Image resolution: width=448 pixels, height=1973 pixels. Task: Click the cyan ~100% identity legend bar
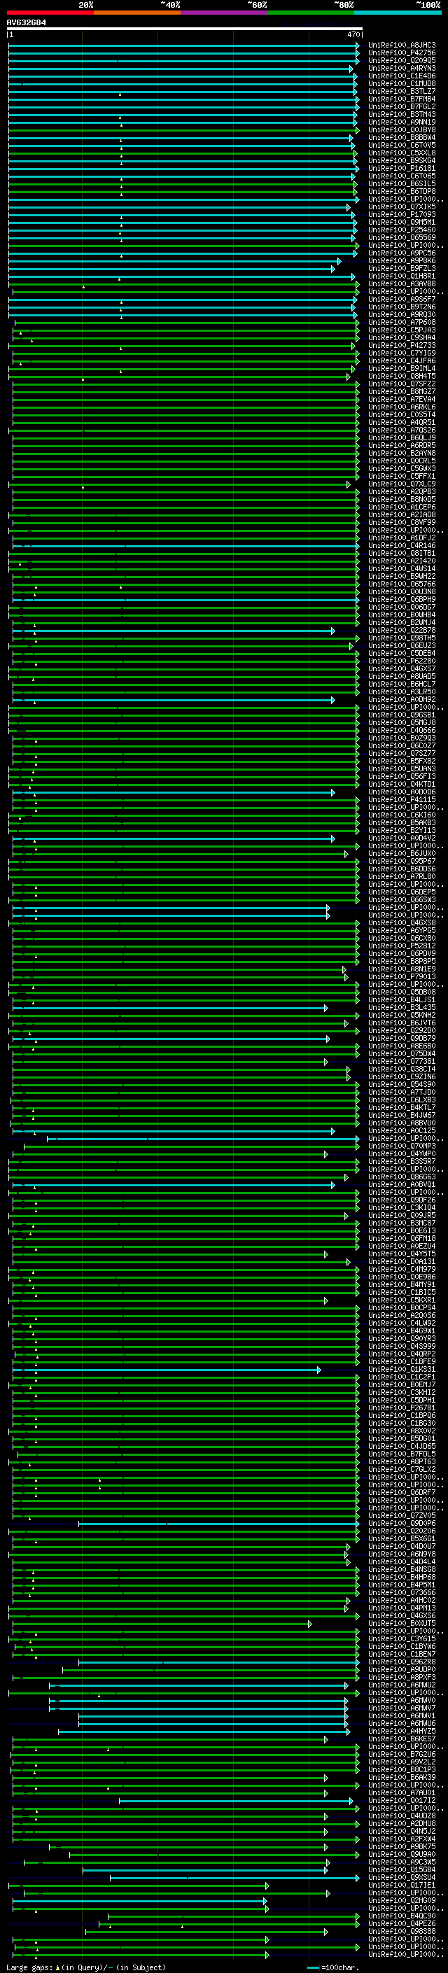[398, 13]
